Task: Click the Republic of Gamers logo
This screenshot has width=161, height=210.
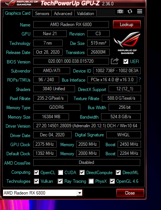Action: [x=127, y=43]
